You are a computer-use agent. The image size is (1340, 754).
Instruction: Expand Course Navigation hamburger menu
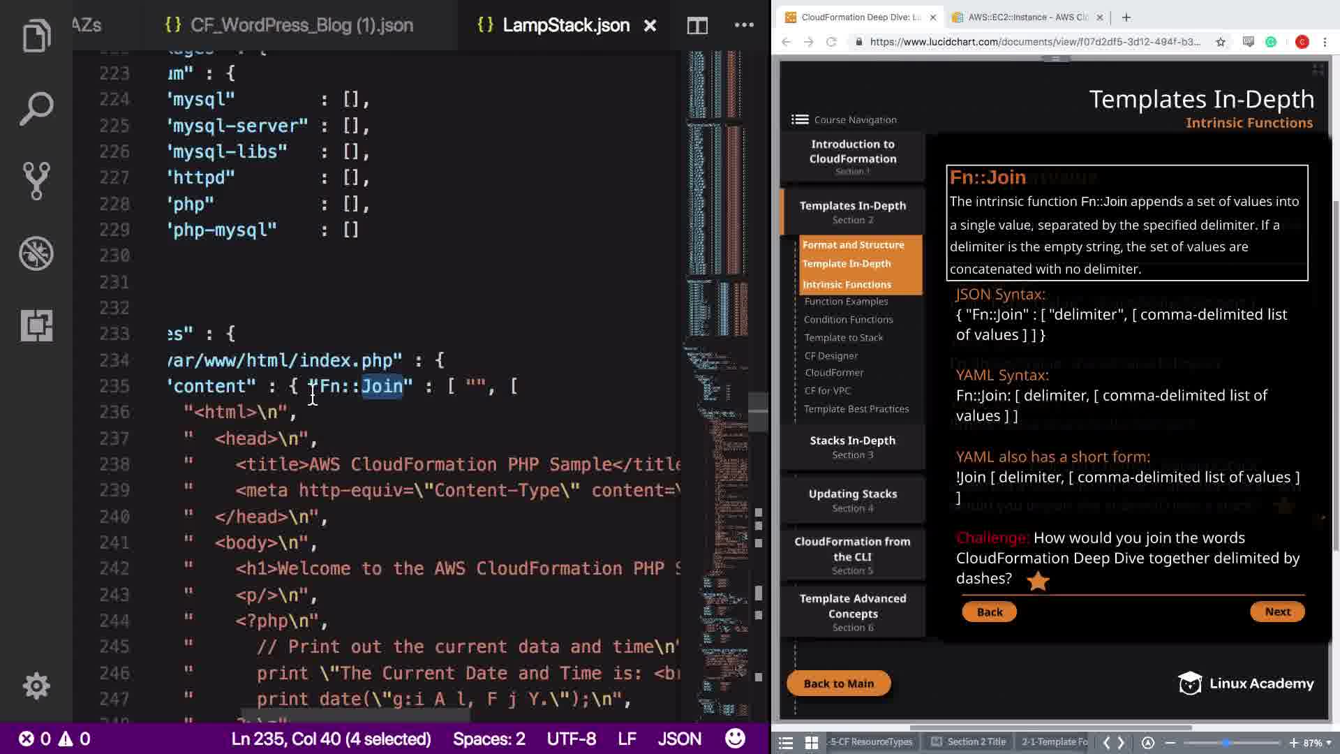[x=800, y=119]
